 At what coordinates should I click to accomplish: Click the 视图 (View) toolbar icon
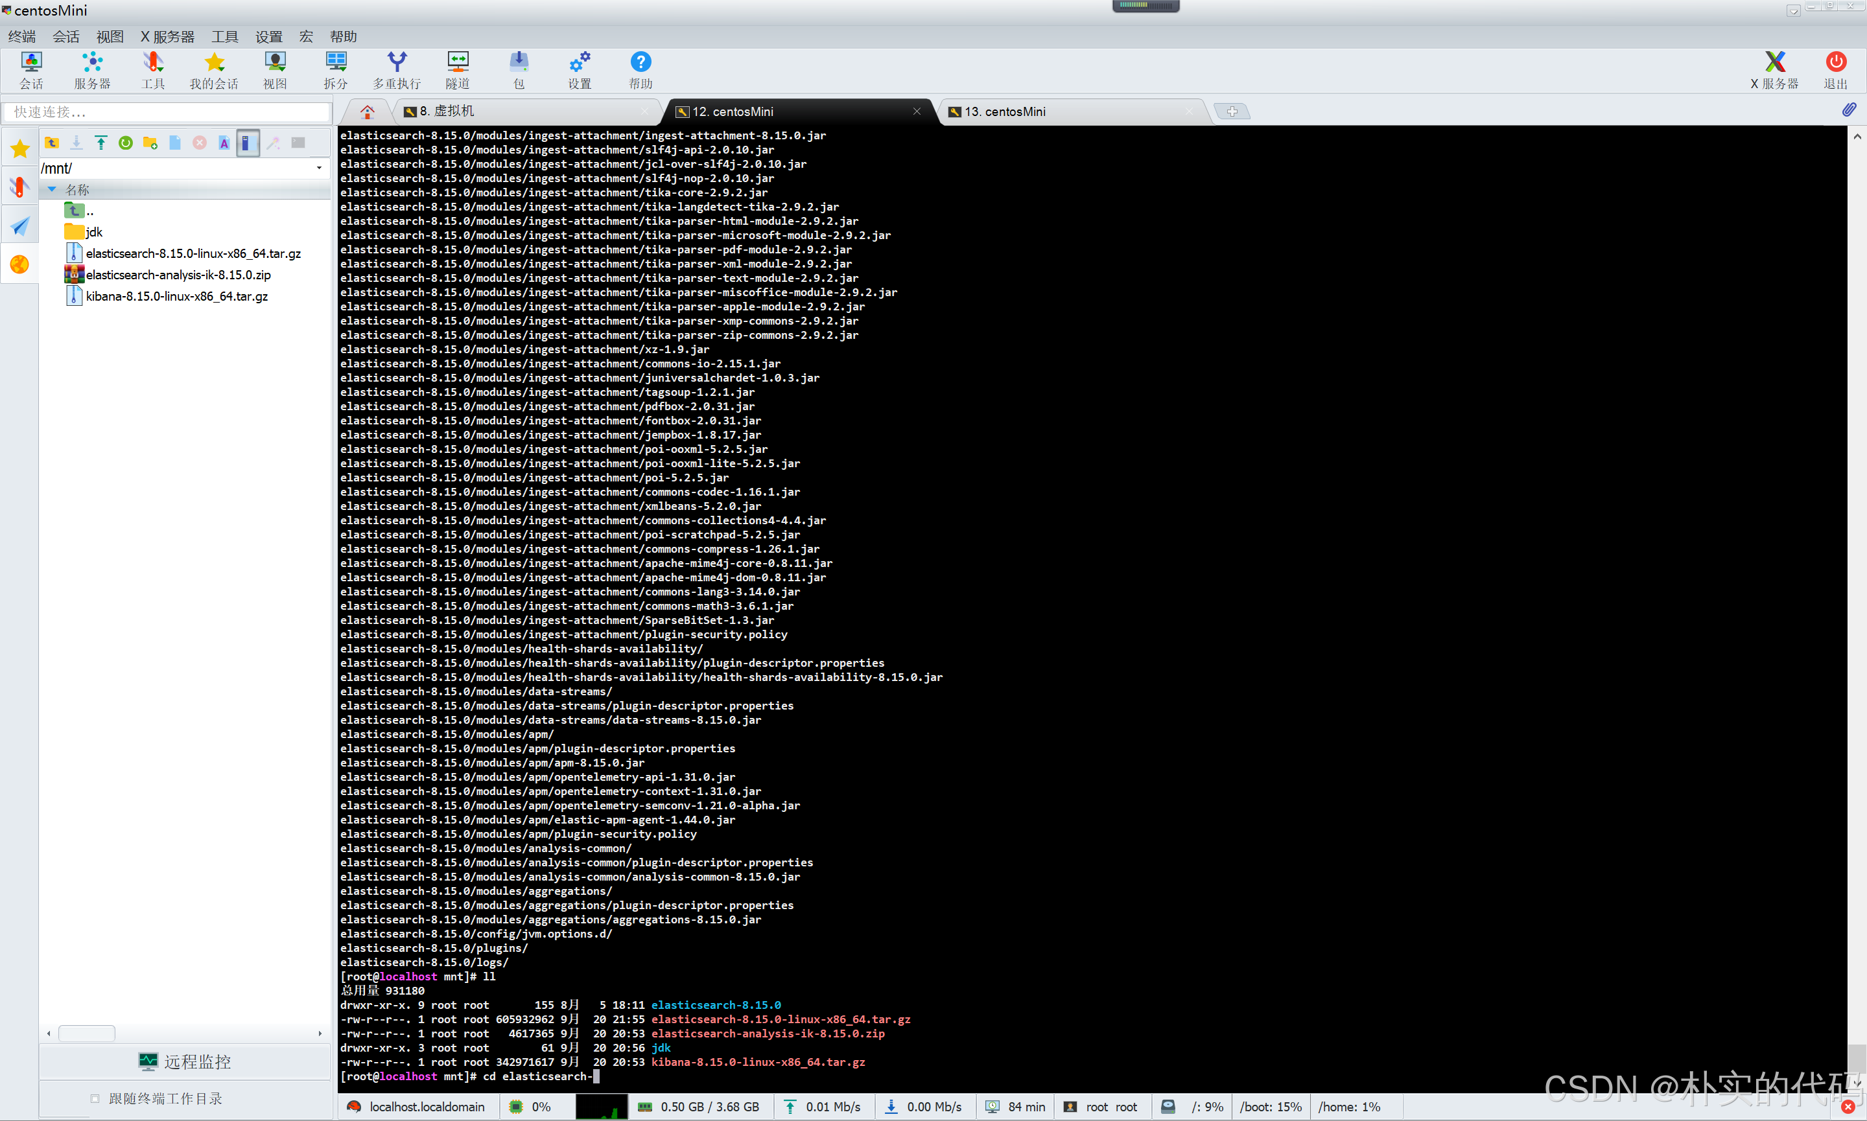[x=275, y=70]
